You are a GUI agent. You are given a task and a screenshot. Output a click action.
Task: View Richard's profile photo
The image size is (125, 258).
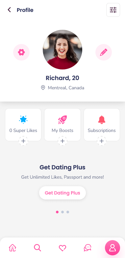pyautogui.click(x=63, y=50)
